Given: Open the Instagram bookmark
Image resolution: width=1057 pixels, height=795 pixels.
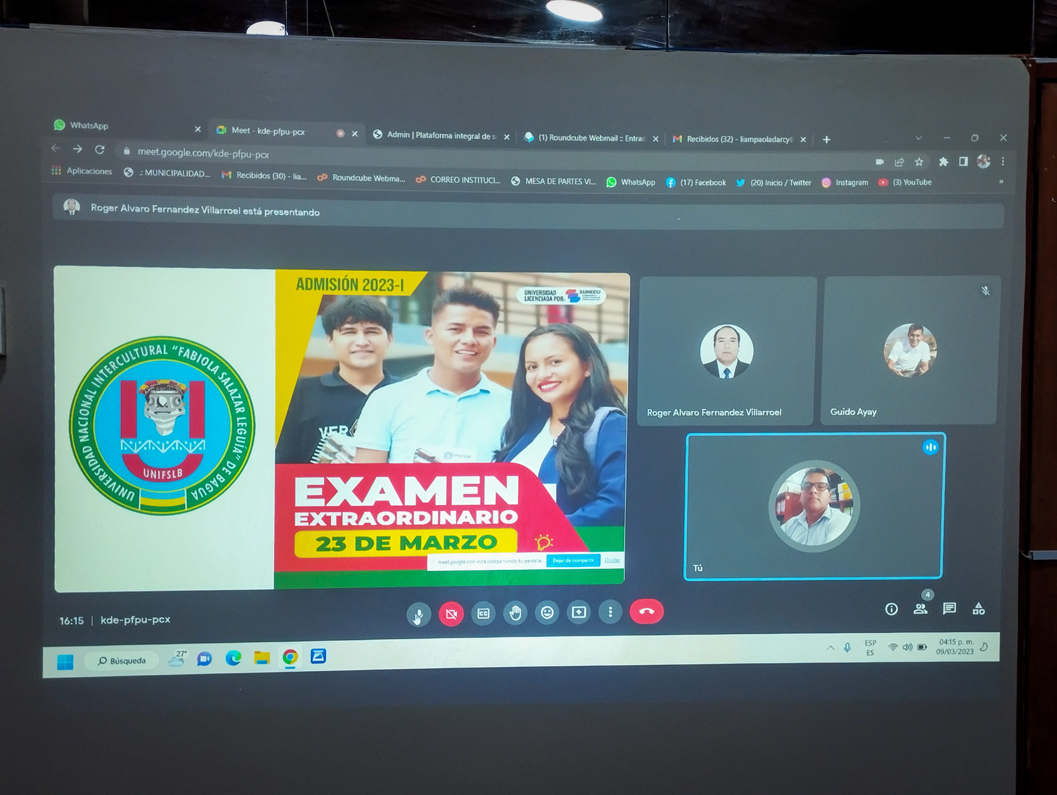Looking at the screenshot, I should (x=844, y=183).
